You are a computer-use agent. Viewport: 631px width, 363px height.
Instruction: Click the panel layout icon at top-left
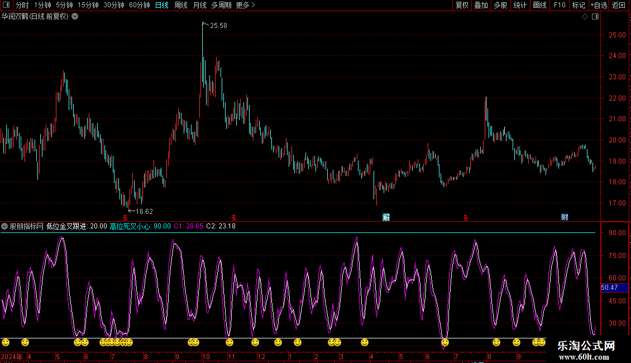(x=6, y=5)
